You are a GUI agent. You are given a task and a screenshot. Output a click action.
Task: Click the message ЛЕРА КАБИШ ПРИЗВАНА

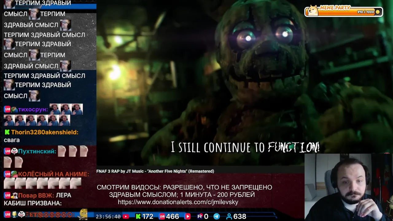(x=37, y=199)
